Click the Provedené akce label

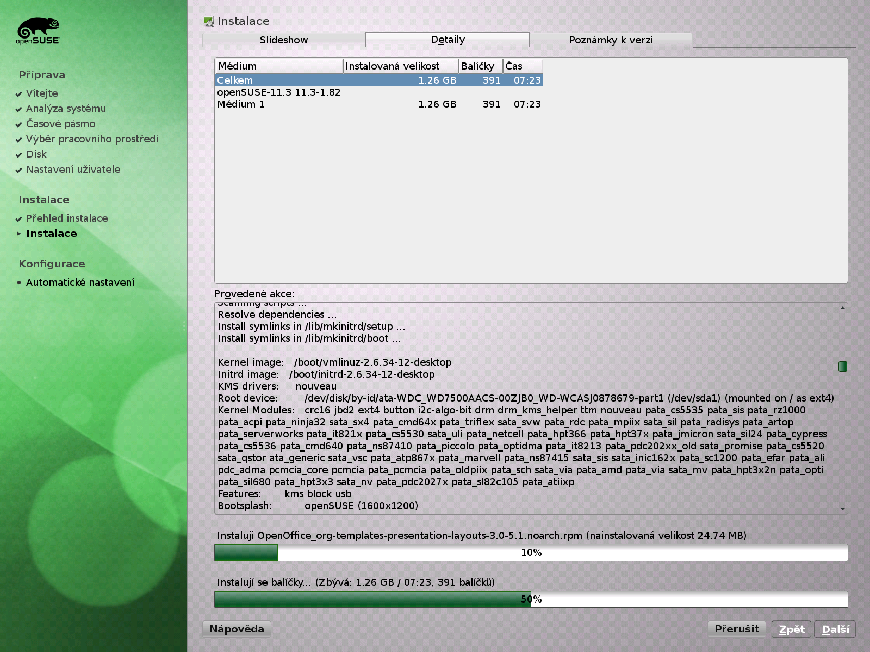point(254,294)
